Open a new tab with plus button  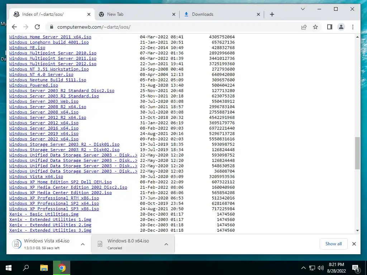[272, 14]
